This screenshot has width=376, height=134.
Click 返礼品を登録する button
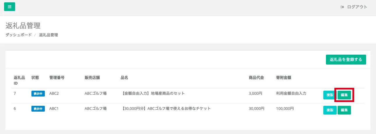346,59
